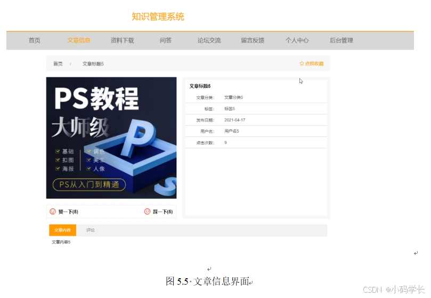Open 留言反馈 in the navigation bar
The image size is (431, 298).
click(253, 41)
